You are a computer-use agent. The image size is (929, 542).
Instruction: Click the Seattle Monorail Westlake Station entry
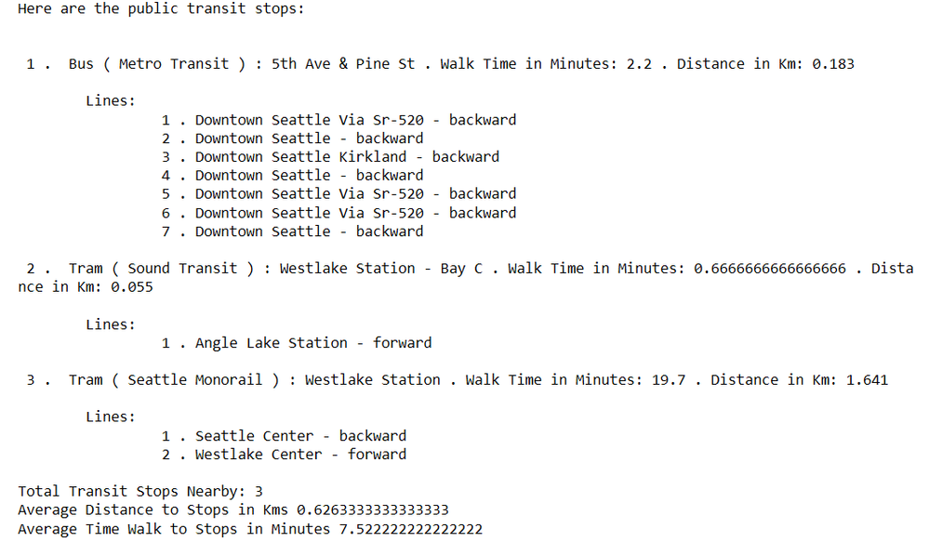pos(457,379)
